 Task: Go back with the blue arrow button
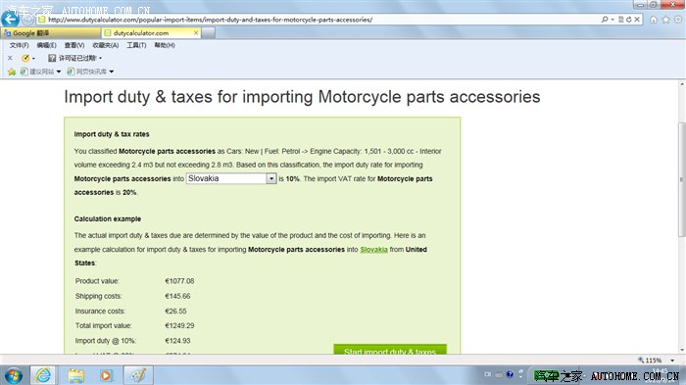pyautogui.click(x=11, y=19)
